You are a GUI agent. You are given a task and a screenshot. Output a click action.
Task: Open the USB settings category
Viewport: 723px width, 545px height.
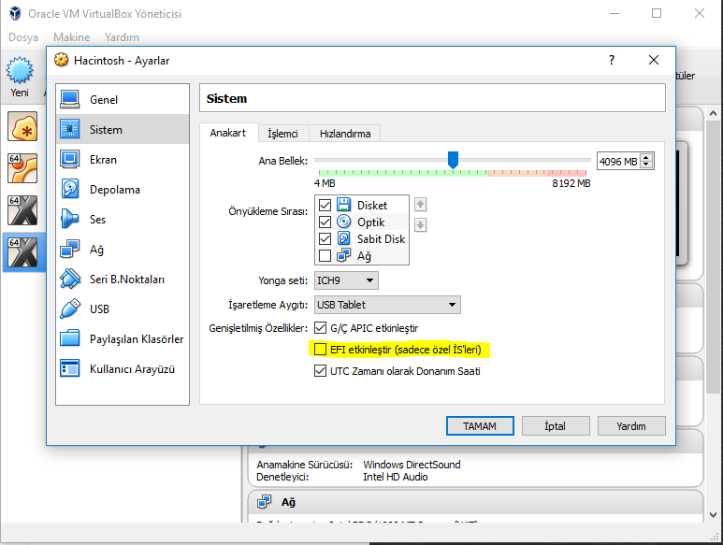123,309
